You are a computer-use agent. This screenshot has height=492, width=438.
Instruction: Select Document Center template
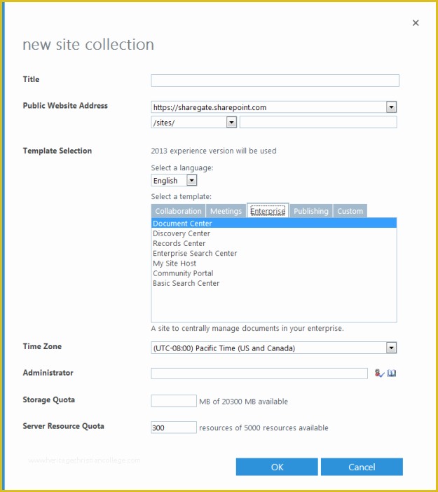point(274,224)
